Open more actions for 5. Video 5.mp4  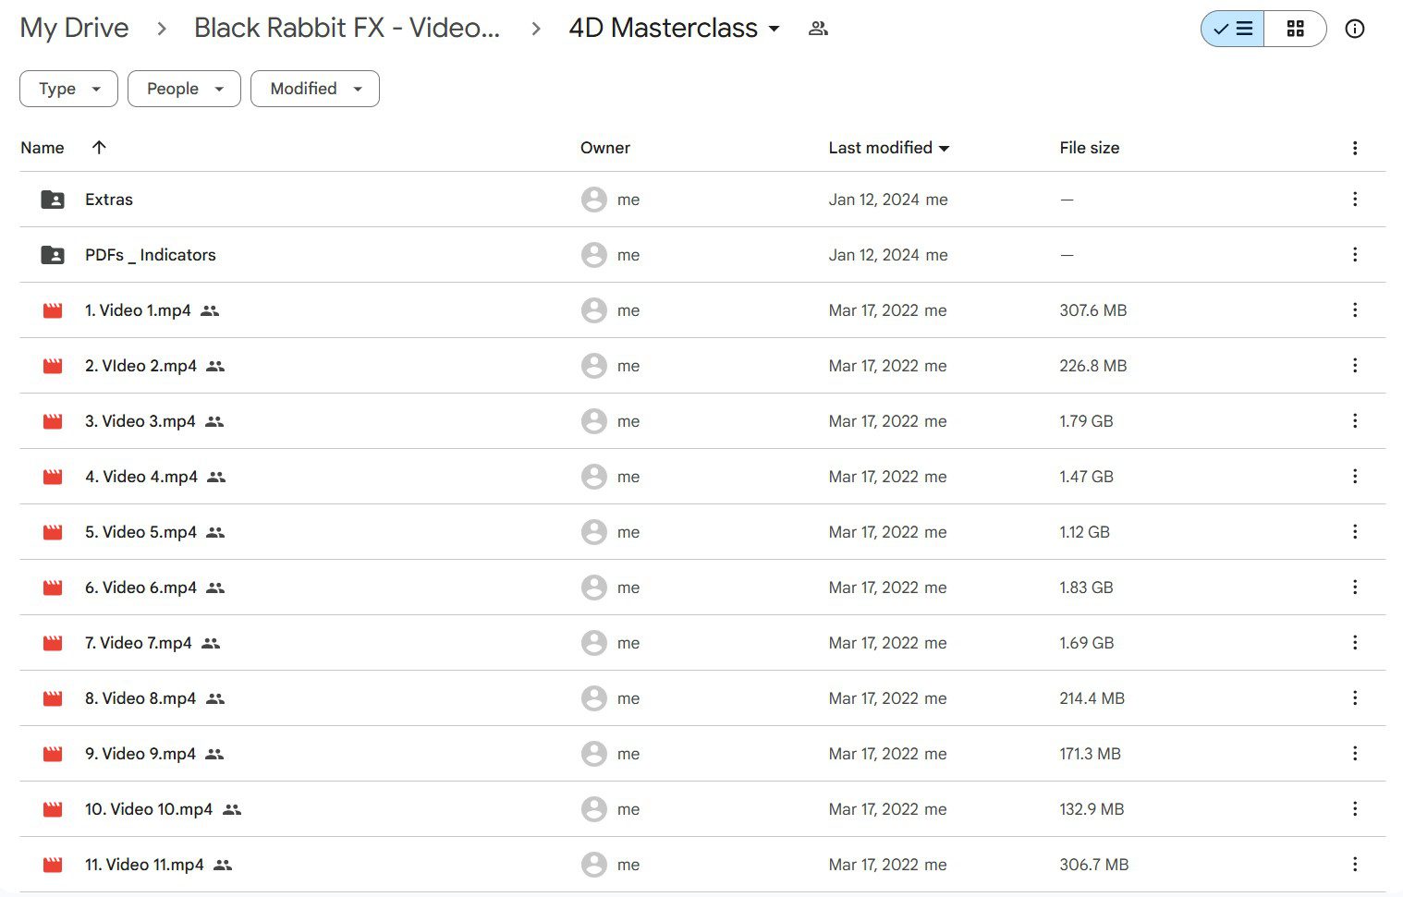(1355, 532)
